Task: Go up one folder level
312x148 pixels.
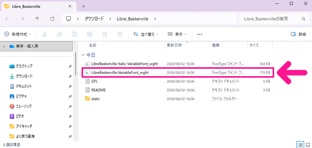Action: pyautogui.click(x=37, y=19)
